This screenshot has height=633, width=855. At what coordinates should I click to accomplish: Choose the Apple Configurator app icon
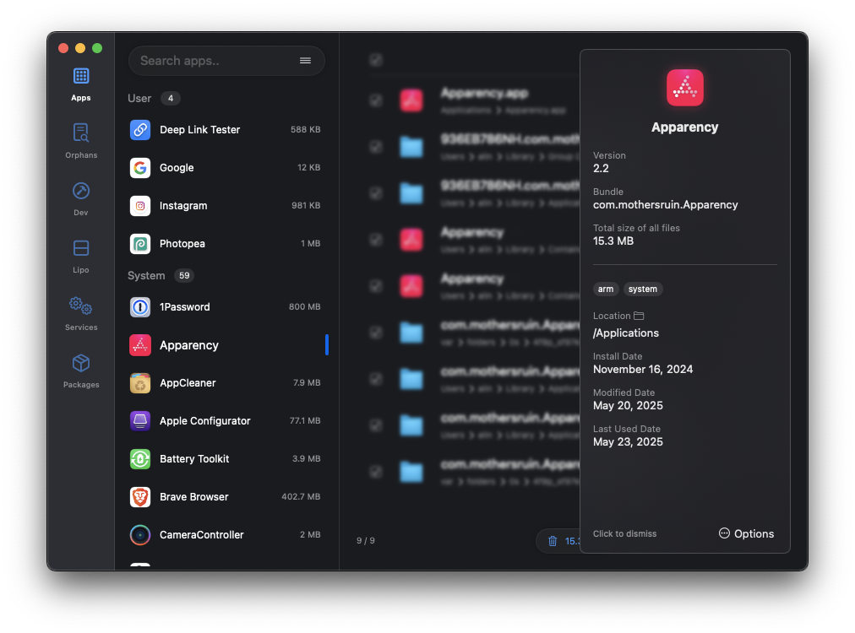(140, 421)
